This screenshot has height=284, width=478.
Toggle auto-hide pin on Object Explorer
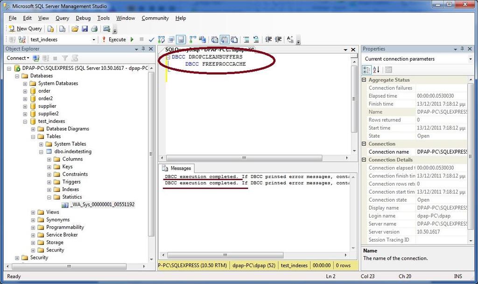tap(144, 49)
